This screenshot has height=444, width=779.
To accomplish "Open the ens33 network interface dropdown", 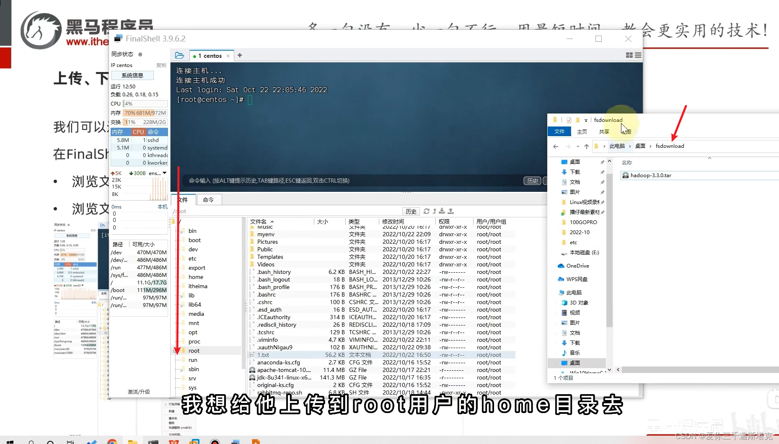I will (164, 173).
